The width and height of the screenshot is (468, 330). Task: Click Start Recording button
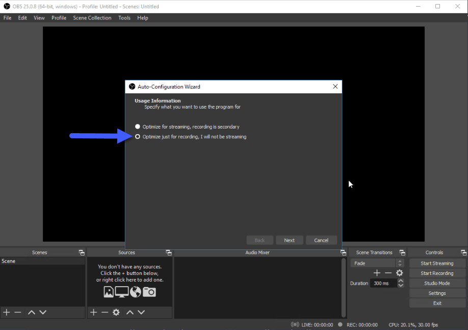click(437, 273)
